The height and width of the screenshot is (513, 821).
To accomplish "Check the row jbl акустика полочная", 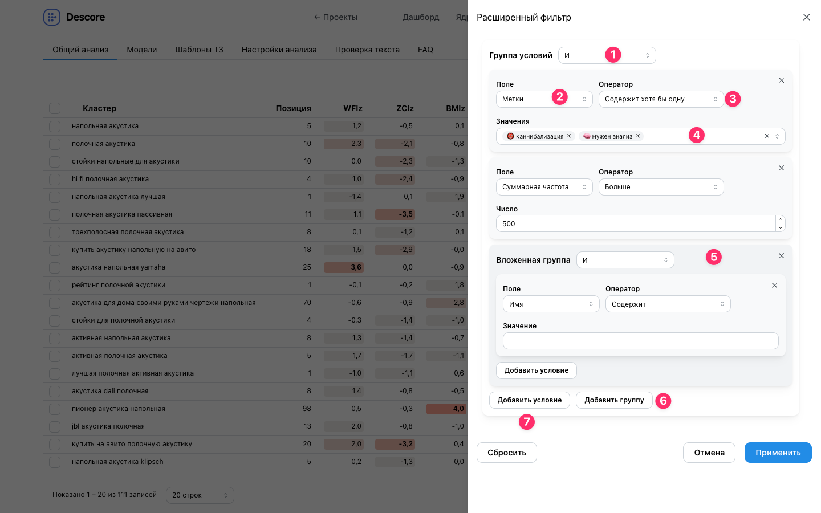I will (55, 426).
